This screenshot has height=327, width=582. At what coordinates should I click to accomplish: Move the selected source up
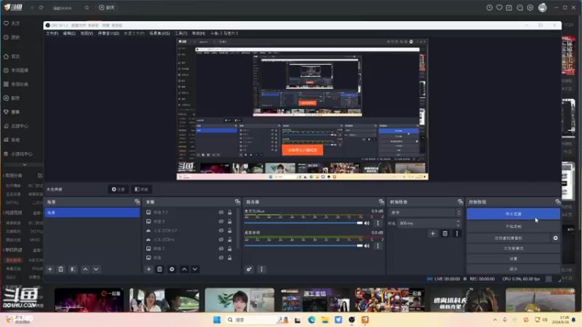click(x=184, y=269)
